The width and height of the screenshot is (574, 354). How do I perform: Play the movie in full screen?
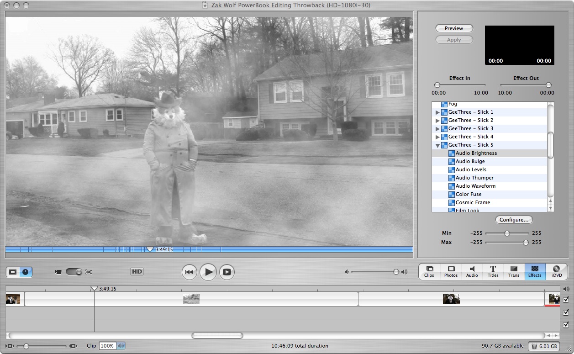[x=227, y=272]
